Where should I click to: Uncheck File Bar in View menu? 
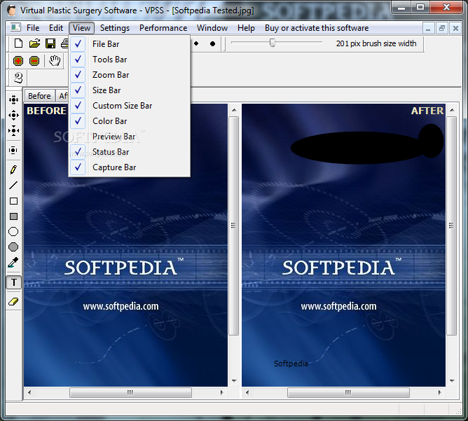(130, 44)
